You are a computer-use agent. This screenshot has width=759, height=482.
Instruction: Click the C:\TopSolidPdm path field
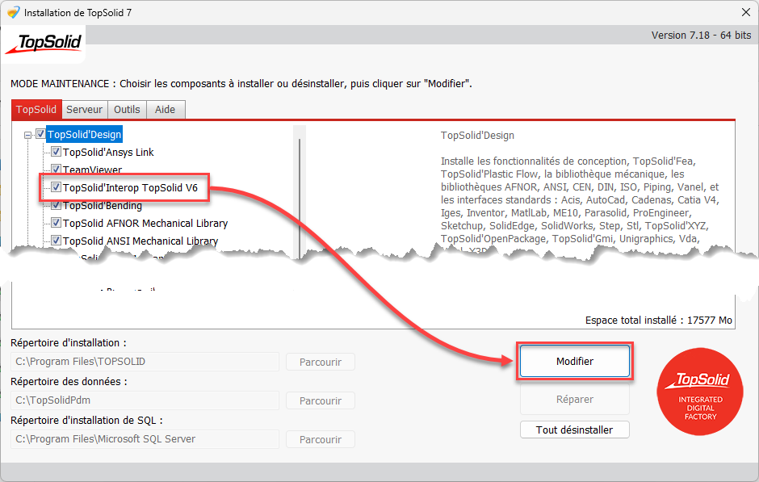point(145,400)
